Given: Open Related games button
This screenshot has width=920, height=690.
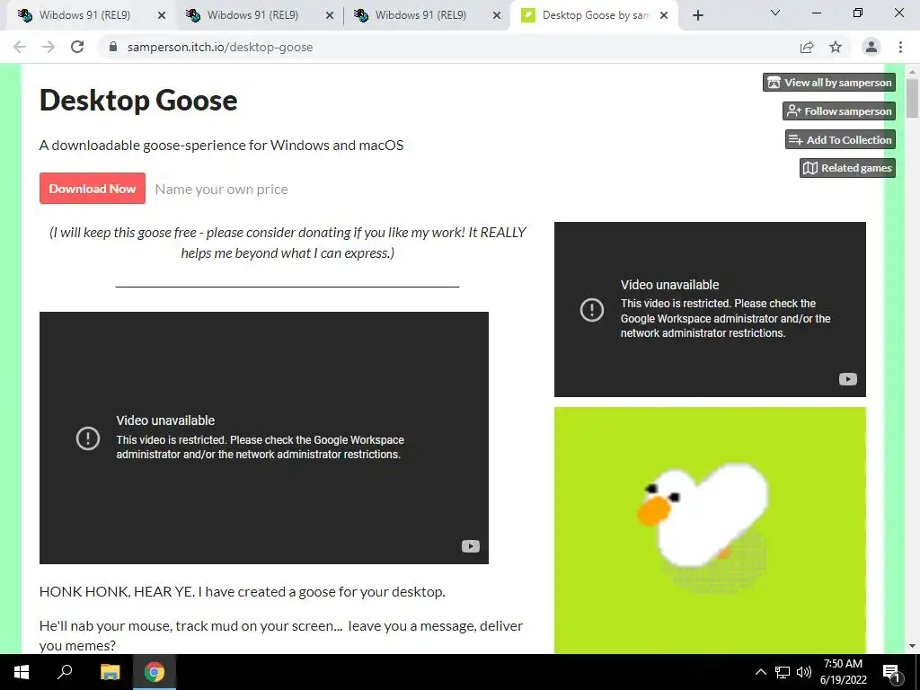Looking at the screenshot, I should (847, 168).
